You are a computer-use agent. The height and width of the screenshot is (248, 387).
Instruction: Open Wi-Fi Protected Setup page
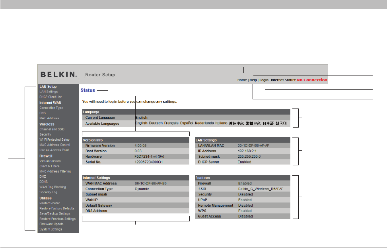[54, 139]
